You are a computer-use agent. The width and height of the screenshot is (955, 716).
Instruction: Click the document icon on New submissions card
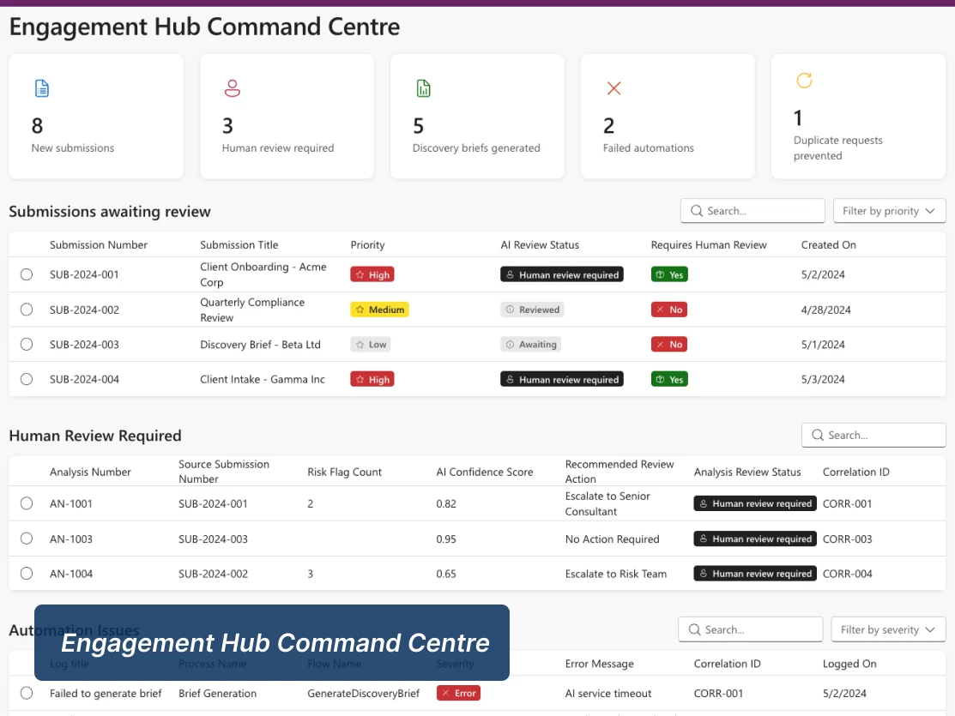click(41, 89)
